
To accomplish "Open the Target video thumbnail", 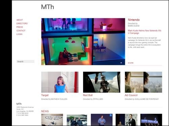I will (60, 82).
